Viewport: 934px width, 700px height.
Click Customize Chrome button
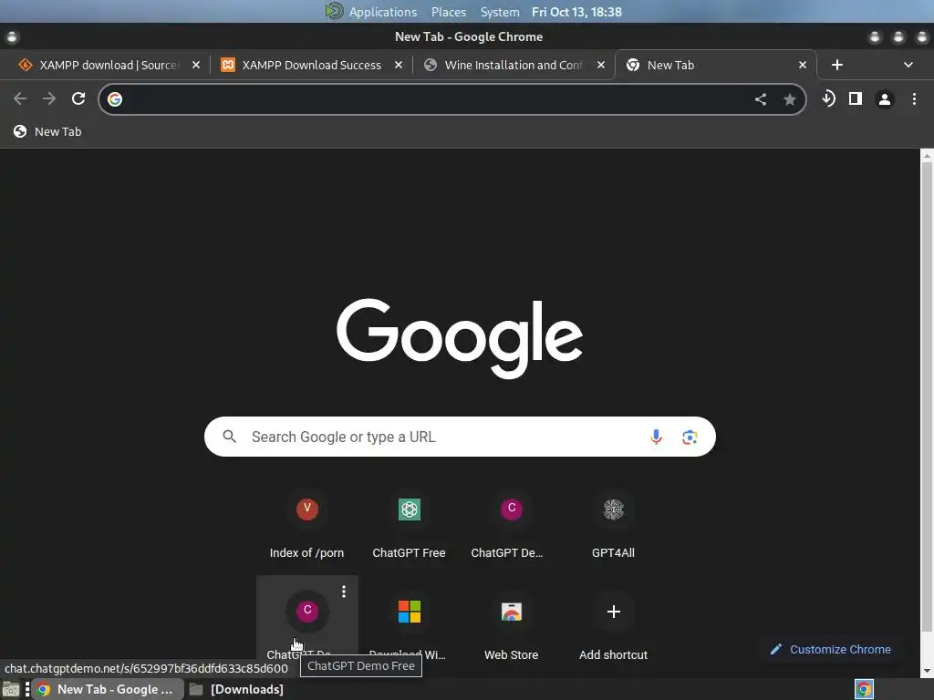[830, 649]
